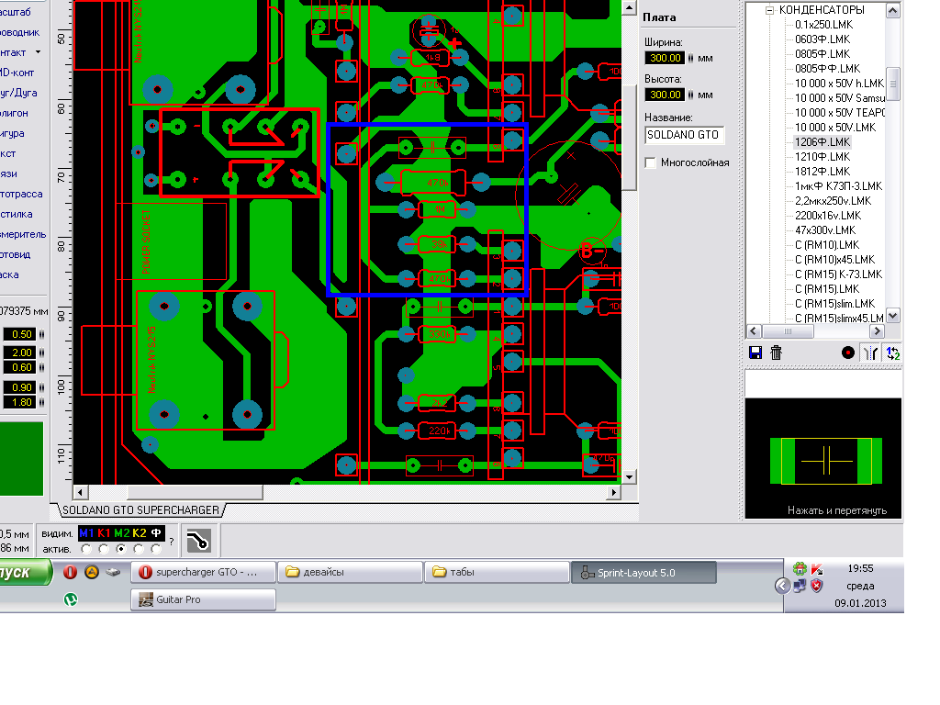Switch to Guitar Pro taskbar button
Viewport: 940px width, 705px height.
pyautogui.click(x=204, y=599)
